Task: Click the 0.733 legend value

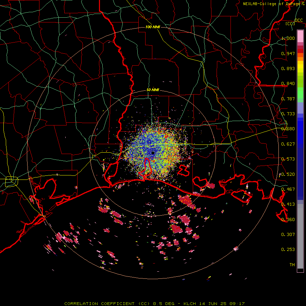Action: (x=288, y=114)
